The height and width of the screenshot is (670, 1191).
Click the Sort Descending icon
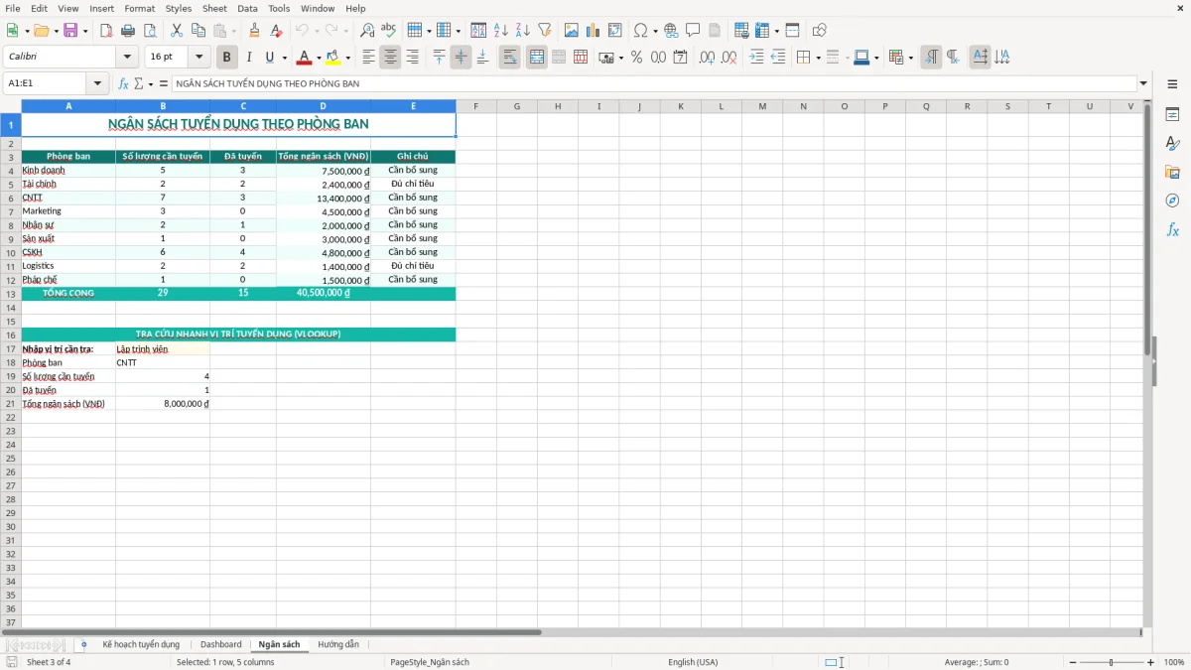522,31
